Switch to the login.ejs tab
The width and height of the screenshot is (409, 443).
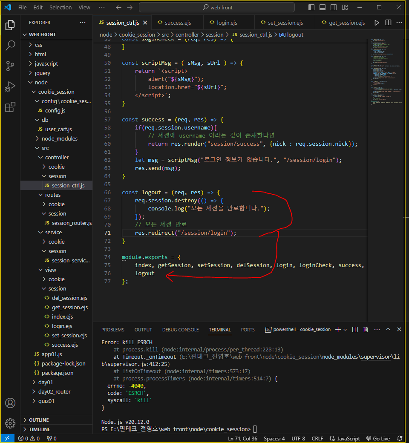(x=228, y=23)
